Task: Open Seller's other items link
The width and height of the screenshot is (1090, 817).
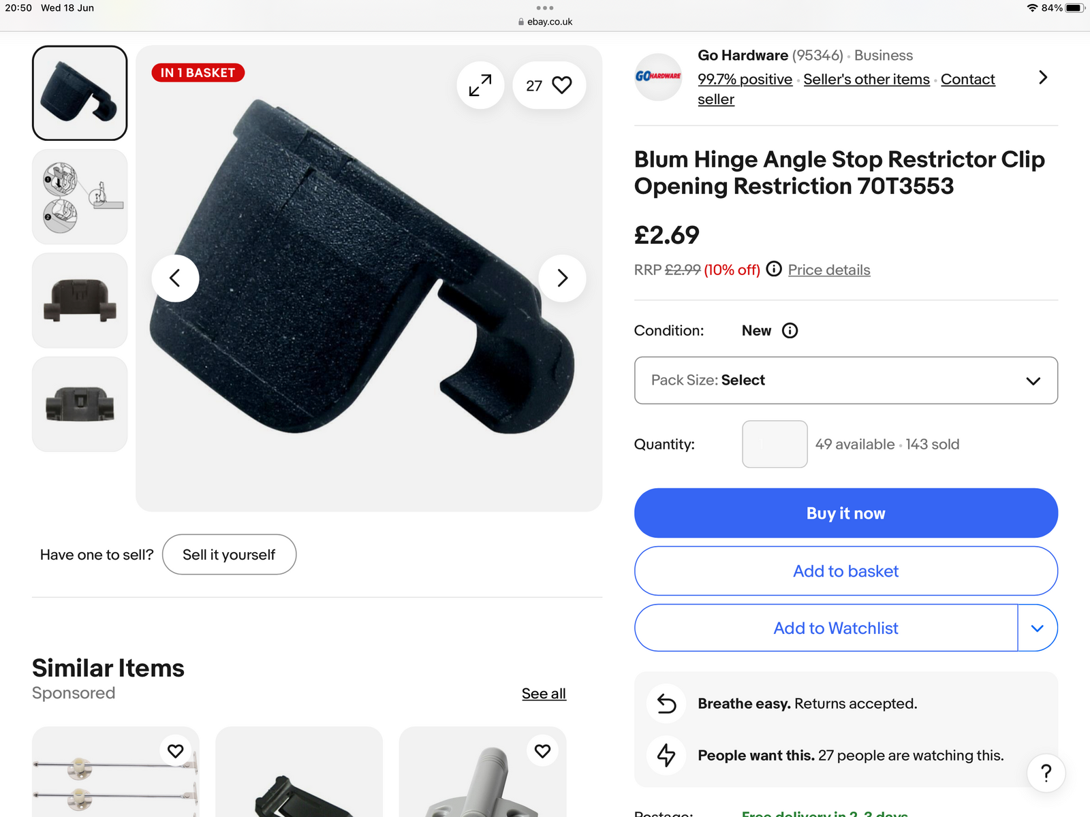Action: (x=867, y=80)
